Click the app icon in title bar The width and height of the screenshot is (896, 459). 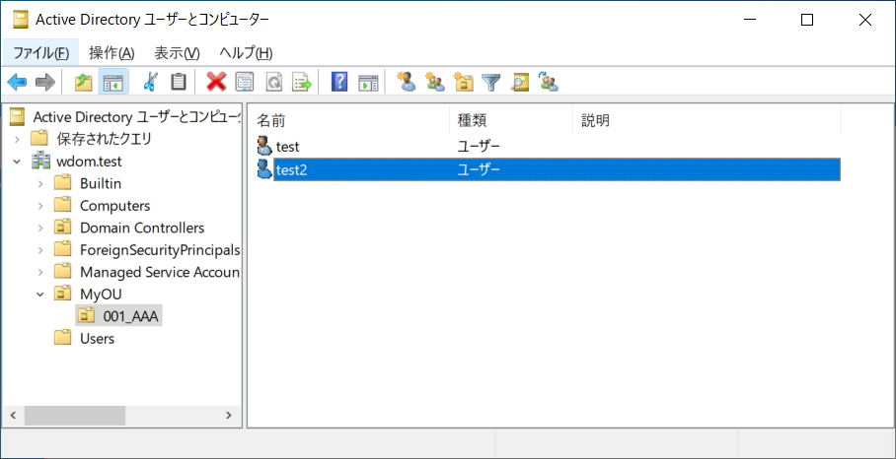point(21,20)
